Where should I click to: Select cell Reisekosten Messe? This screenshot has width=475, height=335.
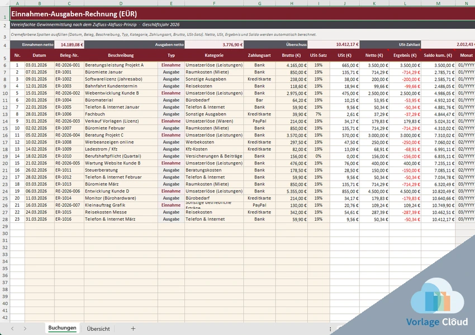coord(121,212)
